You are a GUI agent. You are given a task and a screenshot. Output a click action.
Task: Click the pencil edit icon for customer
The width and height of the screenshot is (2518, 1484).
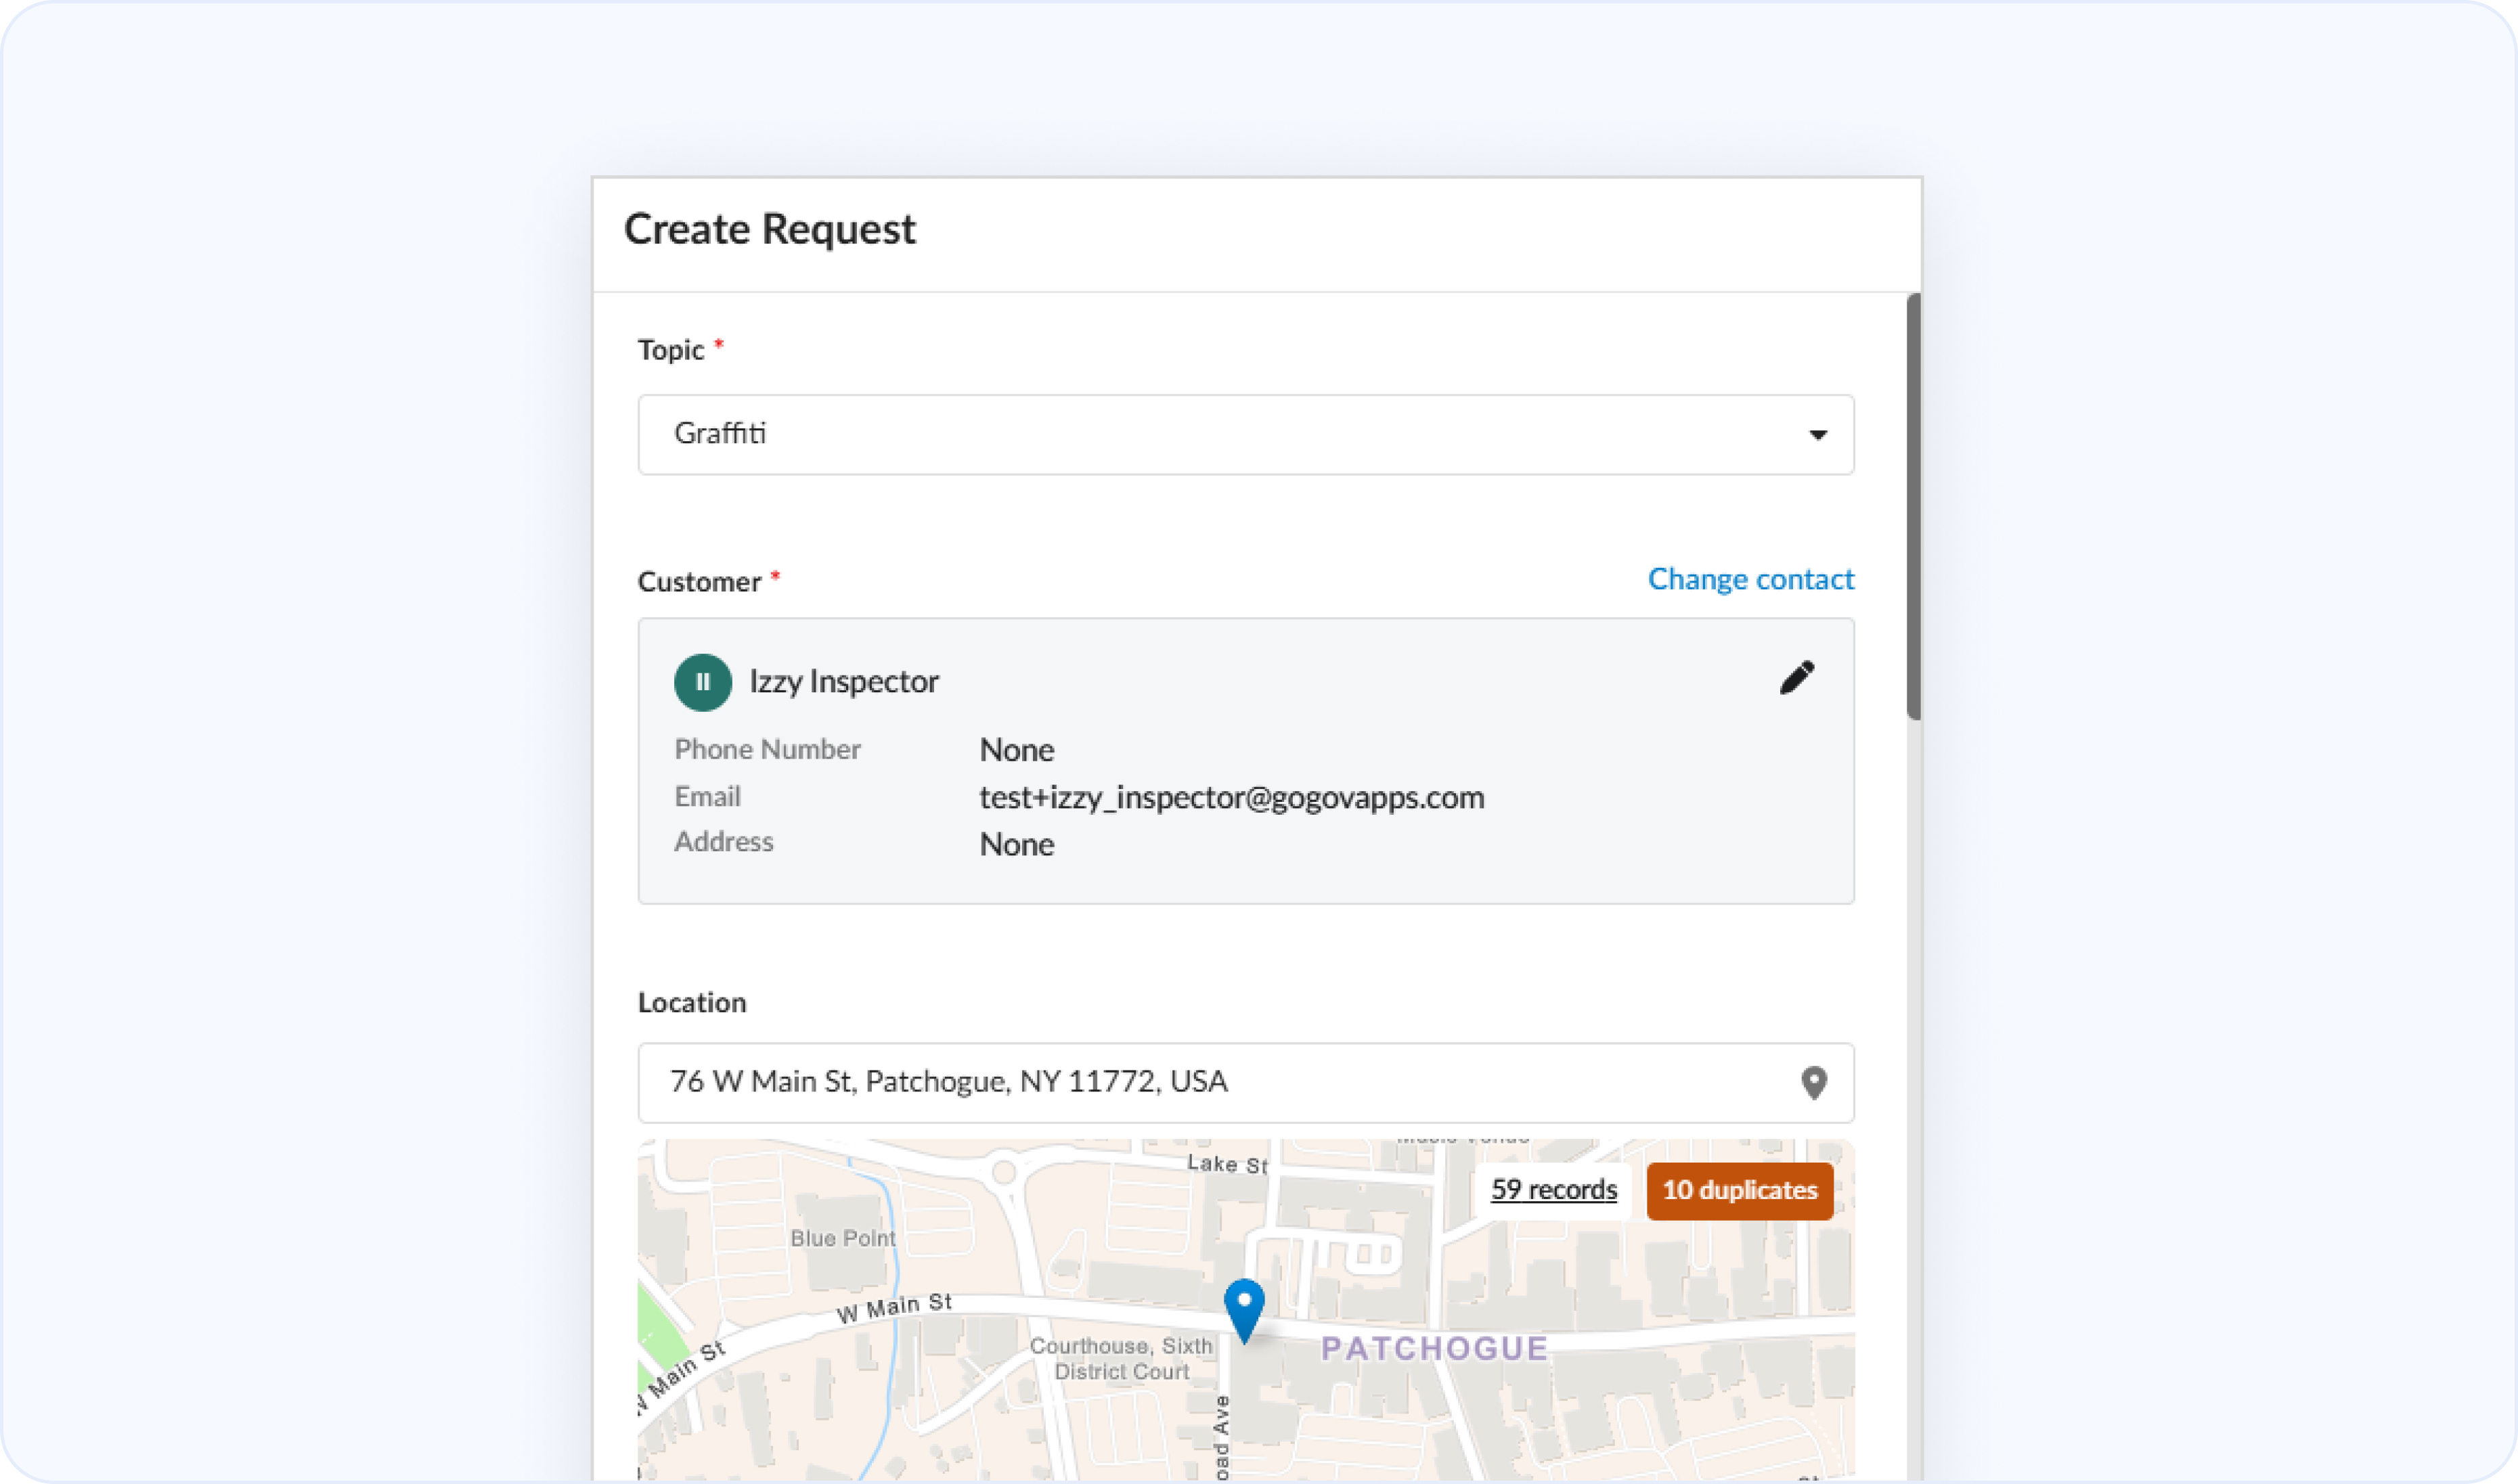pos(1796,678)
